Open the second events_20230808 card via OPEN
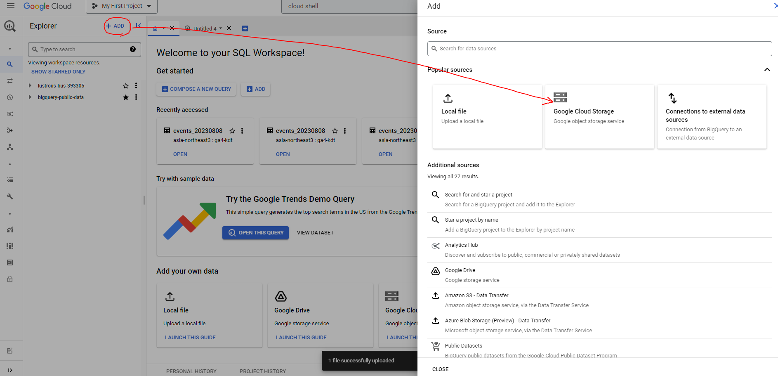778x376 pixels. tap(283, 154)
